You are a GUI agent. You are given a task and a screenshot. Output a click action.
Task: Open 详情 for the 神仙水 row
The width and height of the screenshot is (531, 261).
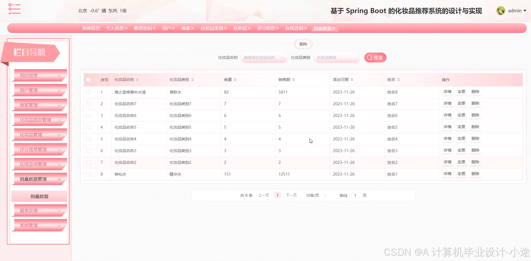pyautogui.click(x=447, y=174)
